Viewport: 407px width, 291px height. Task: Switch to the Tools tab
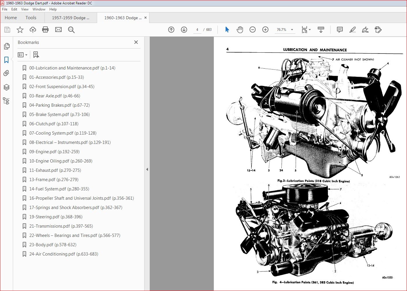[x=31, y=18]
